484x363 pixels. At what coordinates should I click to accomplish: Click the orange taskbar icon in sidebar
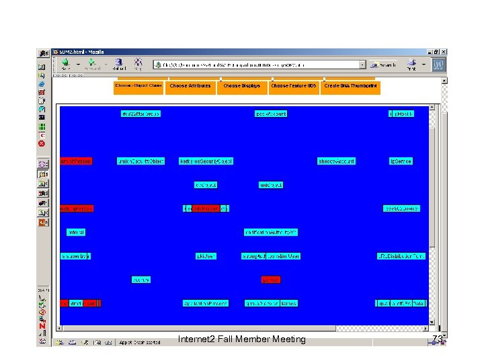coord(43,222)
